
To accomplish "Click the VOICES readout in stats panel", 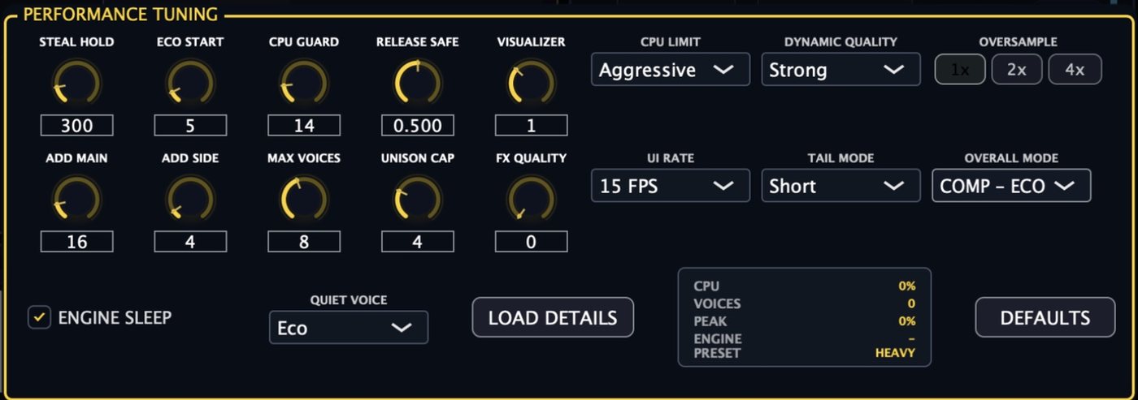I will (x=805, y=303).
